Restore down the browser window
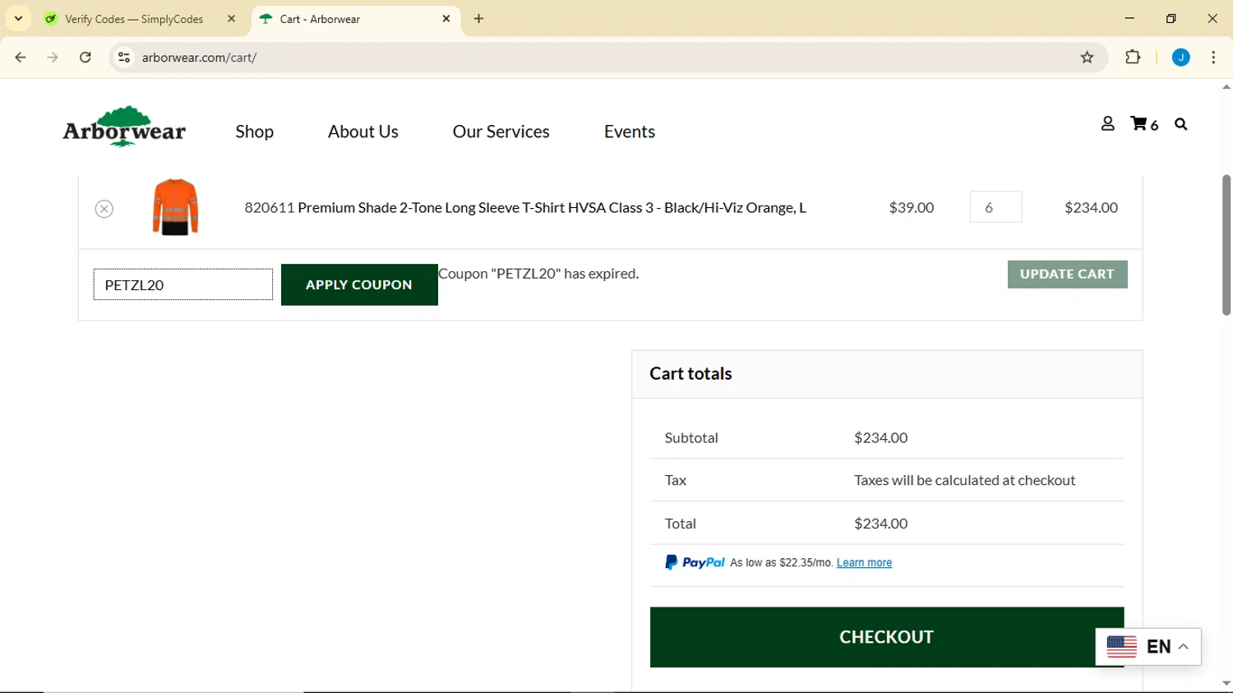The height and width of the screenshot is (693, 1233). (1171, 18)
